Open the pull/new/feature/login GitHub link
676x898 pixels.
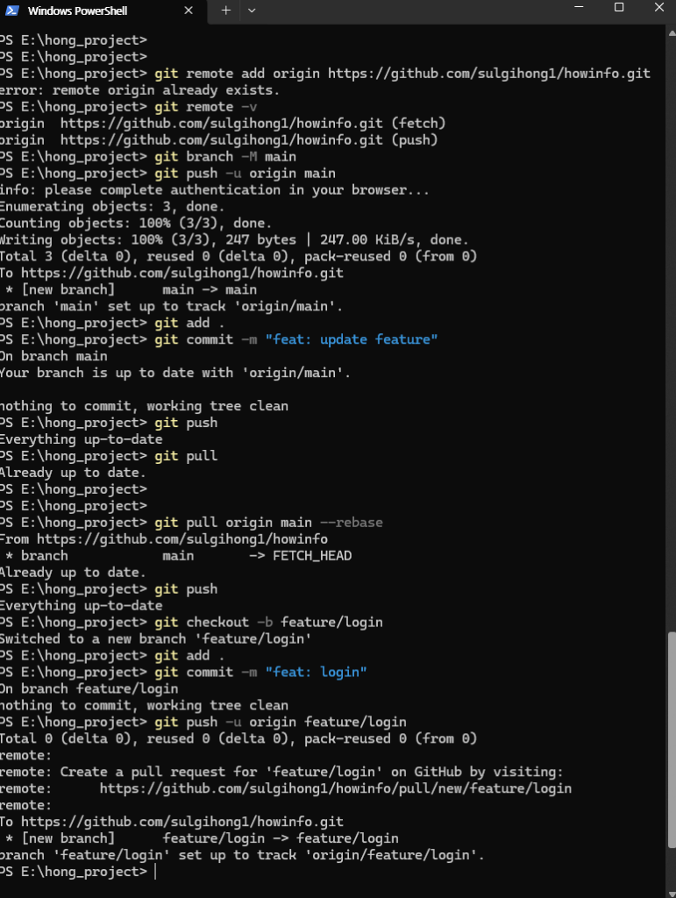(335, 788)
